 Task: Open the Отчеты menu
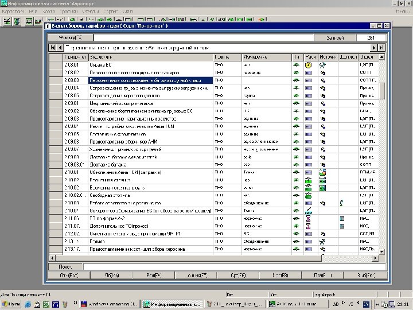[x=92, y=11]
